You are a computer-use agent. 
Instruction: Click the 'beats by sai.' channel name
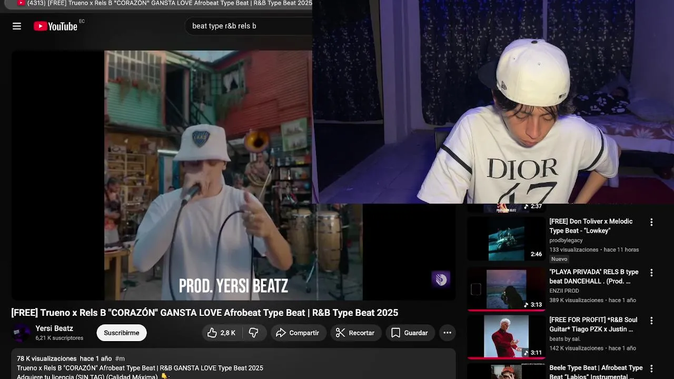click(564, 338)
